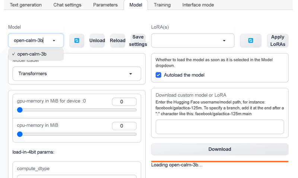The width and height of the screenshot is (298, 178).
Task: Click Apply LoRAs button
Action: point(278,40)
